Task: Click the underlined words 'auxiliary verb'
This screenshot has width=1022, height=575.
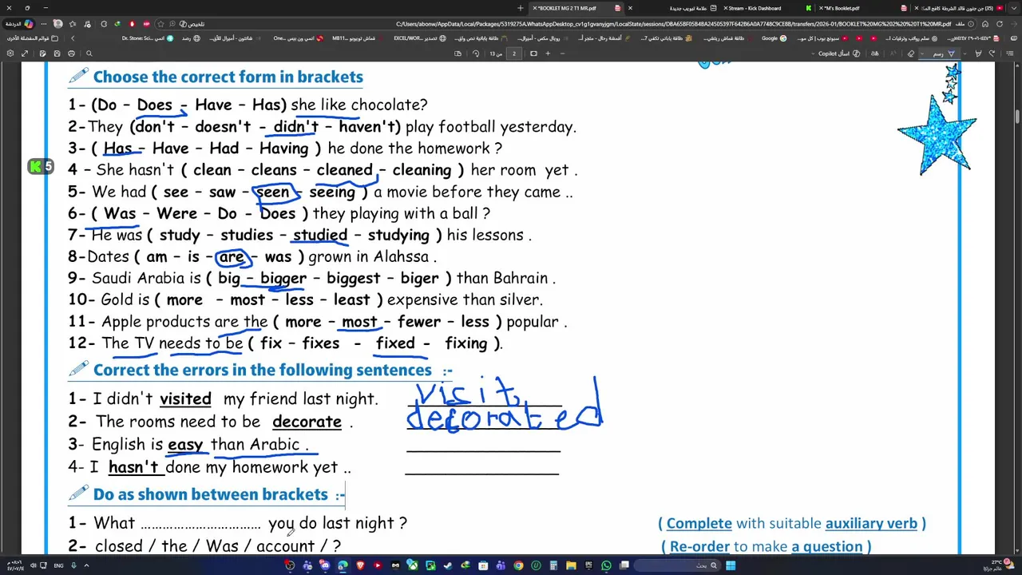Action: pyautogui.click(x=871, y=523)
